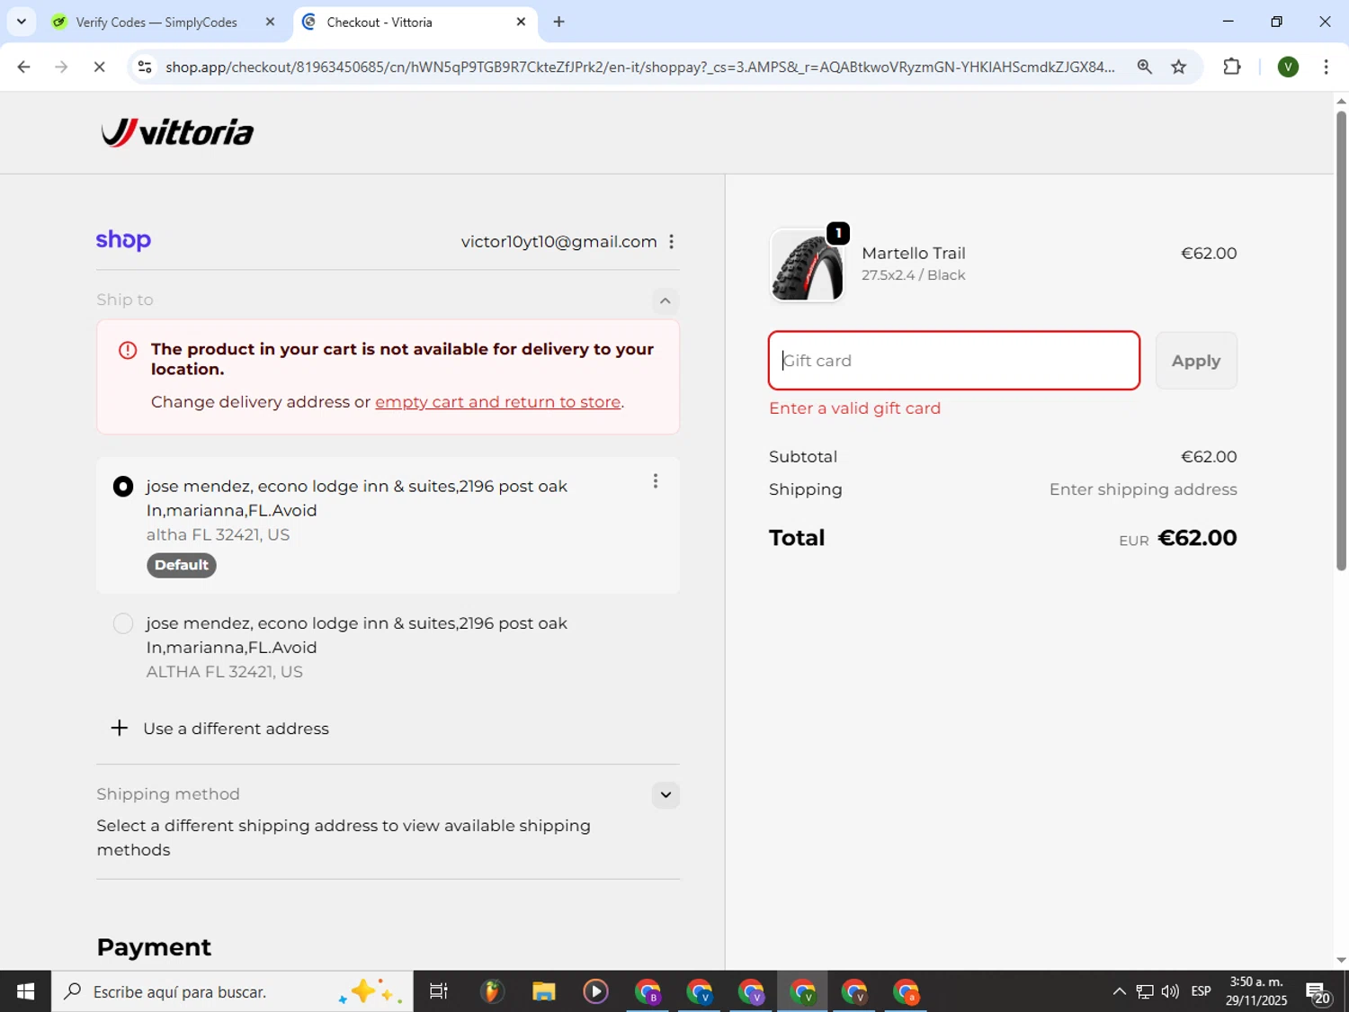Click the Default address badge
This screenshot has height=1012, width=1349.
click(x=182, y=565)
